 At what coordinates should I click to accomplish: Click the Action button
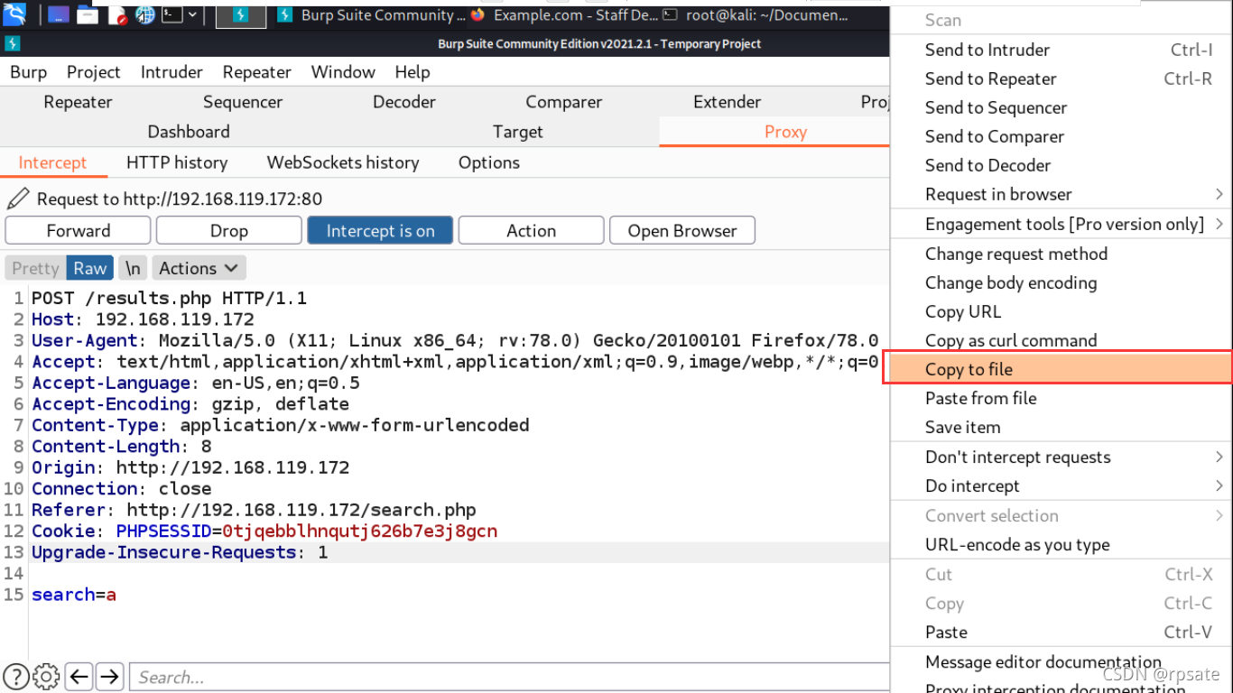(531, 231)
